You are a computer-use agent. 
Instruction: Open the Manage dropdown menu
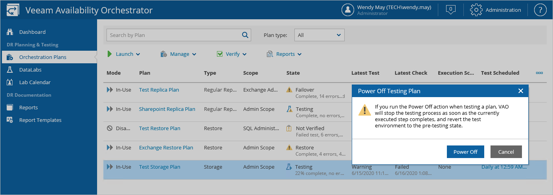pyautogui.click(x=178, y=54)
